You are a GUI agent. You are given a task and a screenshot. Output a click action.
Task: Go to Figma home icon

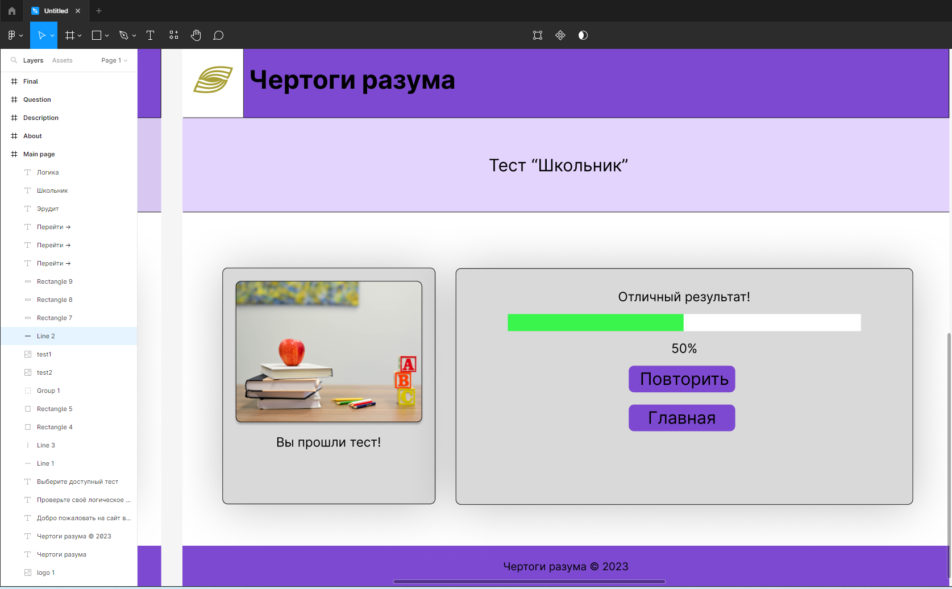click(x=12, y=11)
